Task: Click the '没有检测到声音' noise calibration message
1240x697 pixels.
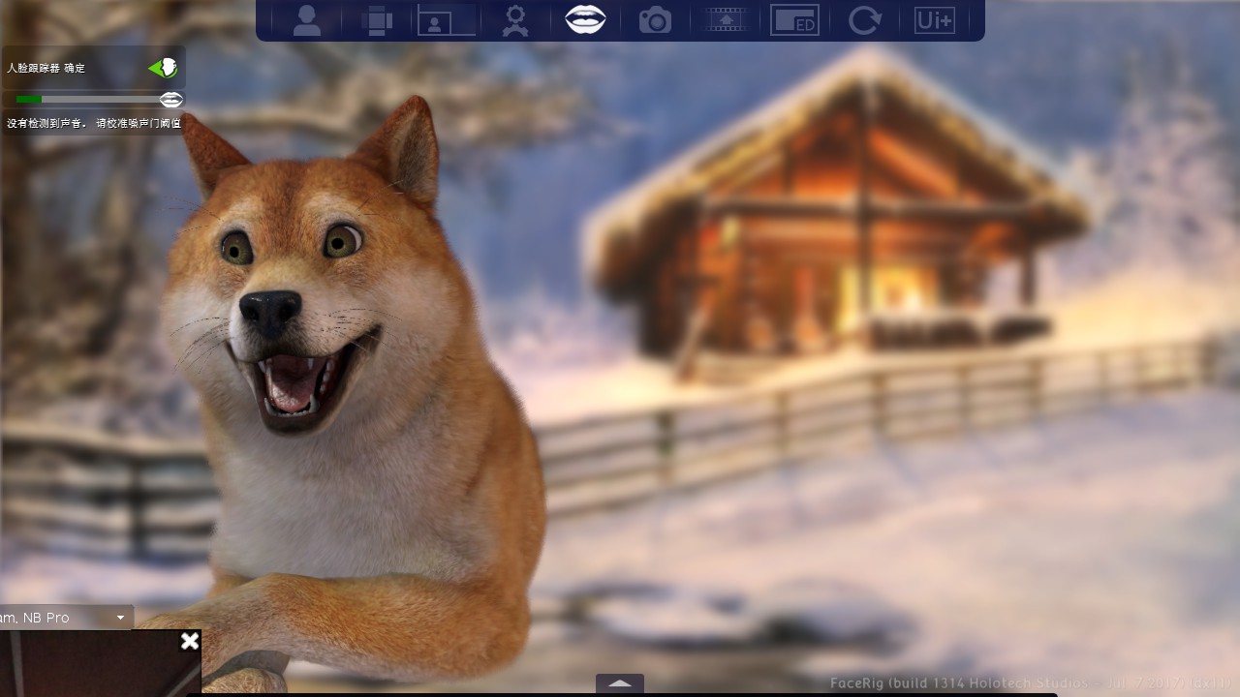Action: point(94,124)
